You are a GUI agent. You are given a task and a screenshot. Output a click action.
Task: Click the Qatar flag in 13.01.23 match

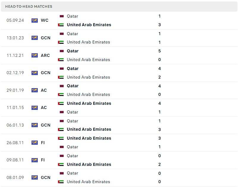point(62,34)
